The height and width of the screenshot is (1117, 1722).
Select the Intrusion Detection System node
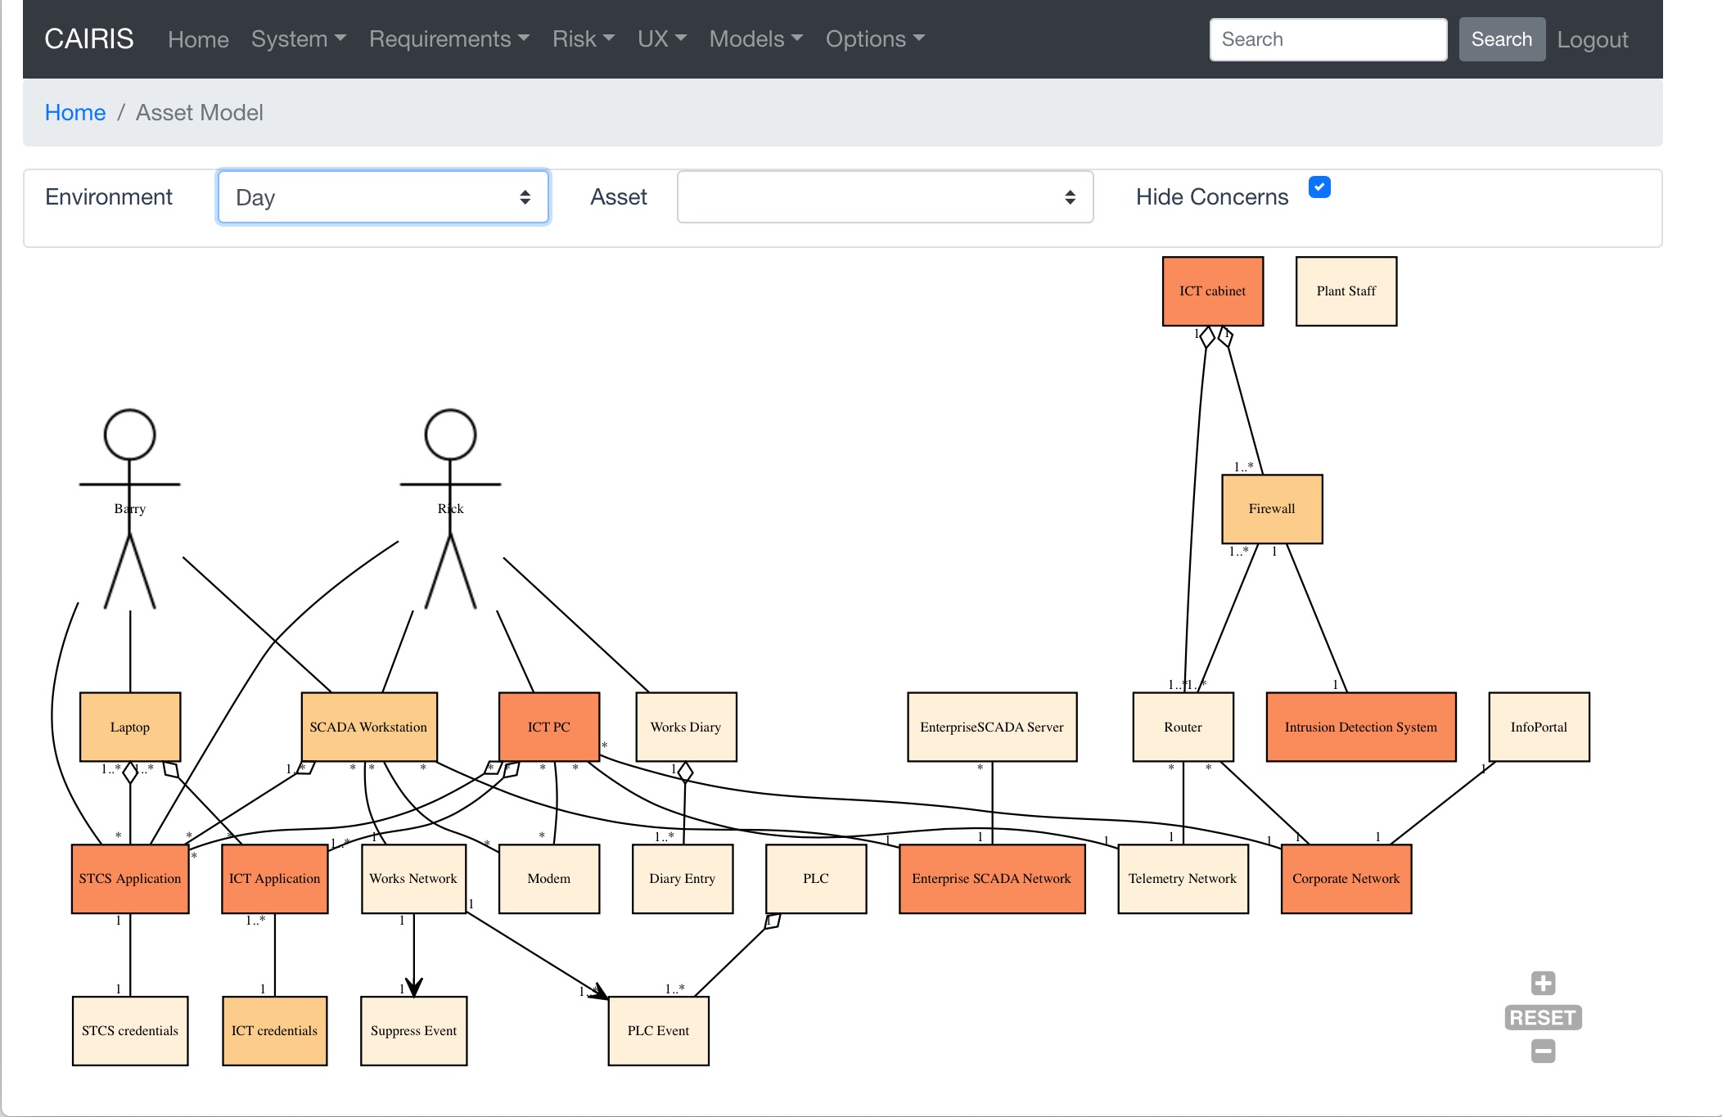pyautogui.click(x=1361, y=727)
